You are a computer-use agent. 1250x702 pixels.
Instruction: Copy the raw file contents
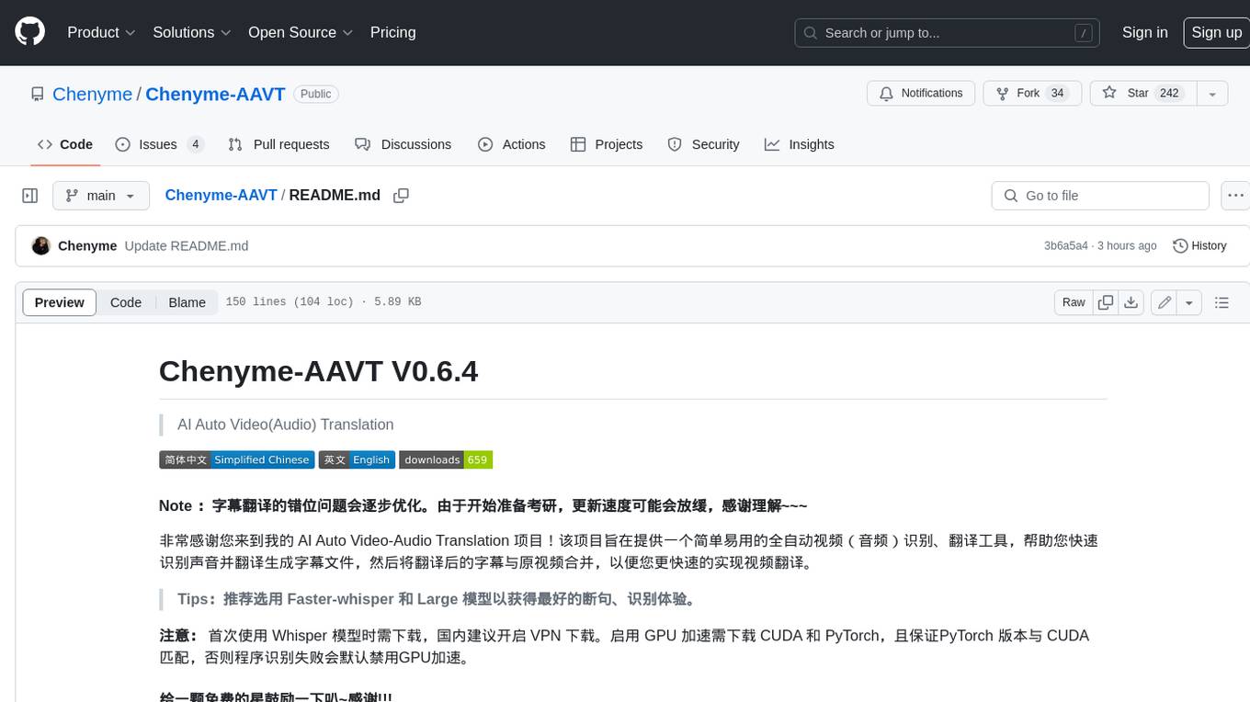(1106, 302)
